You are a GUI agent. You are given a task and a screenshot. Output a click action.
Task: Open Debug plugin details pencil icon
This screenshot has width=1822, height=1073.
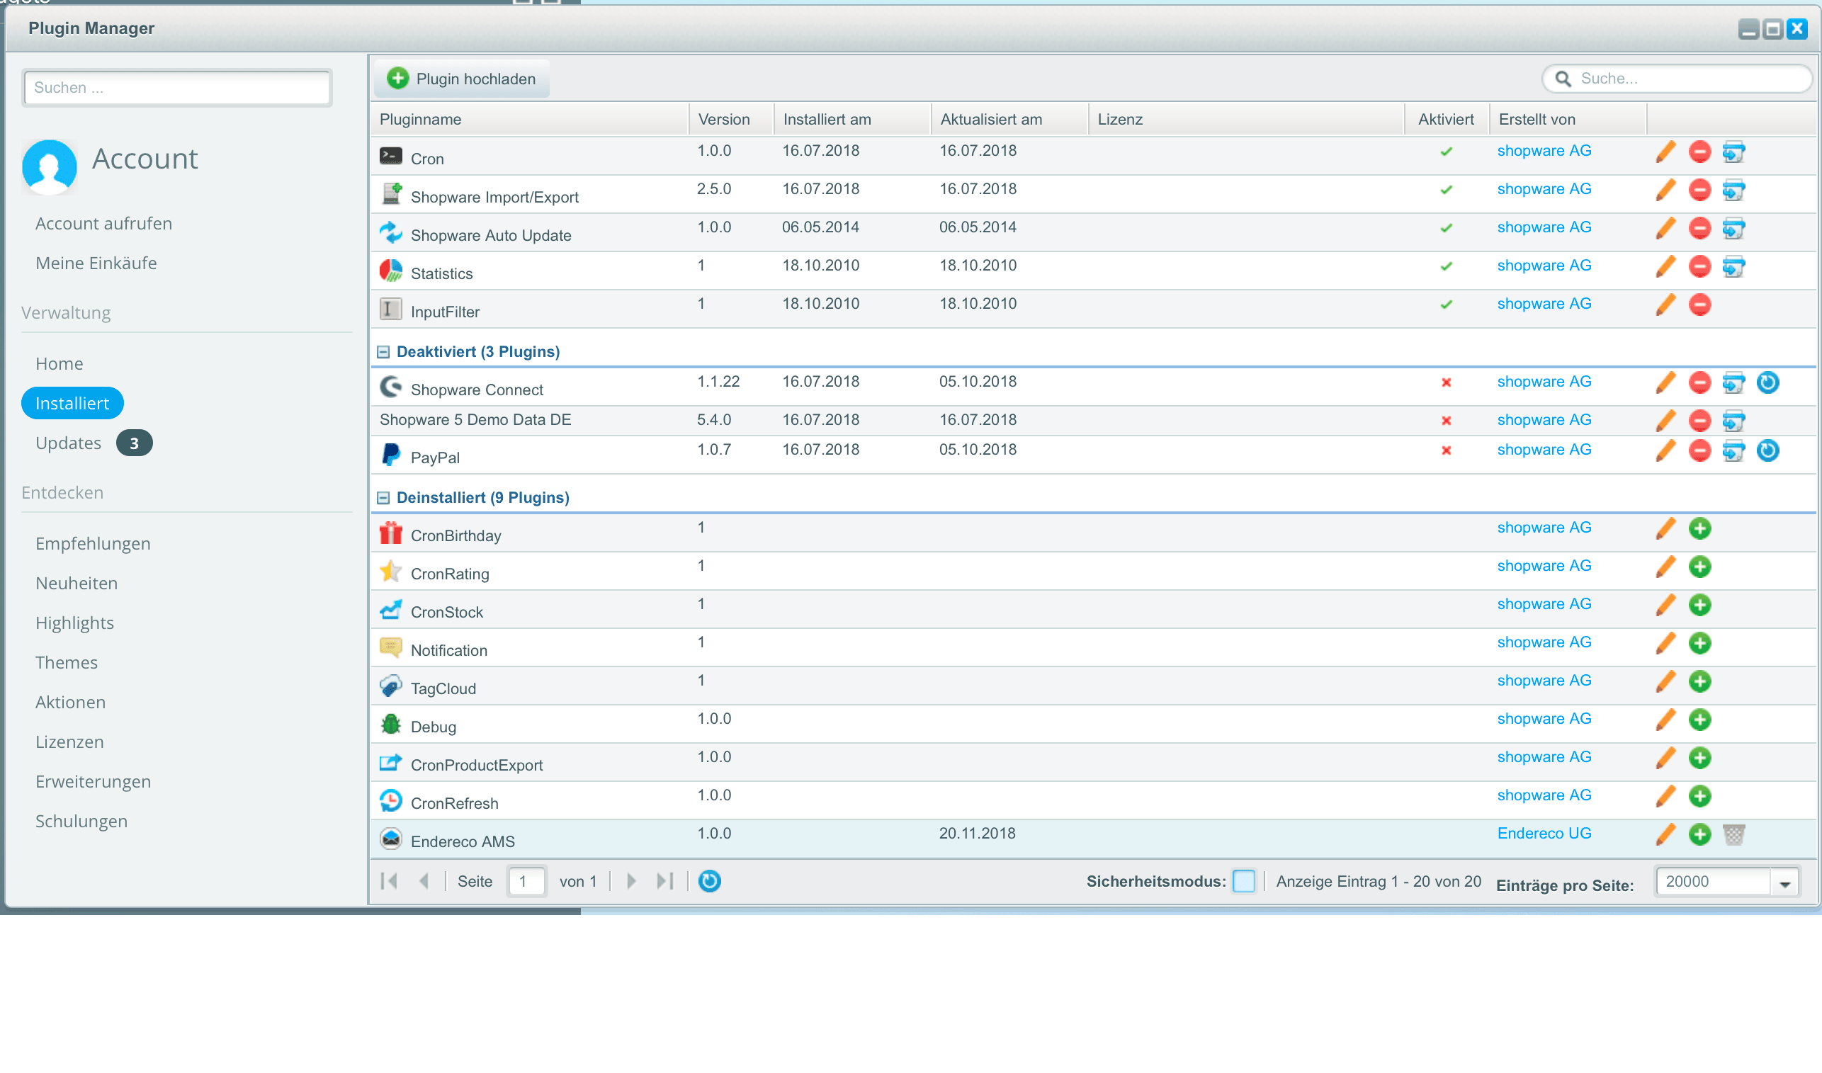coord(1665,720)
